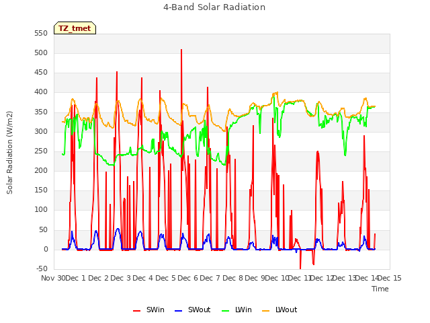Click the chart title 4-Band Solar Radiation
Viewport: 430px width, 323px height.
point(214,7)
